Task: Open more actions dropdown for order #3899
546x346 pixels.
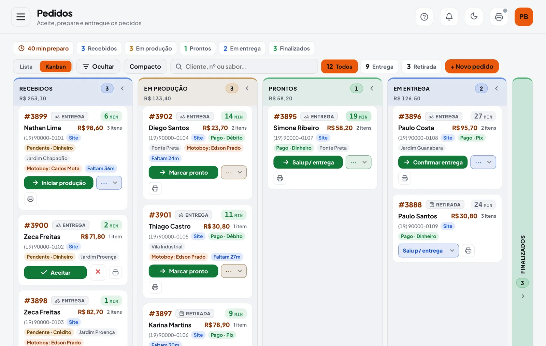Action: click(x=109, y=183)
